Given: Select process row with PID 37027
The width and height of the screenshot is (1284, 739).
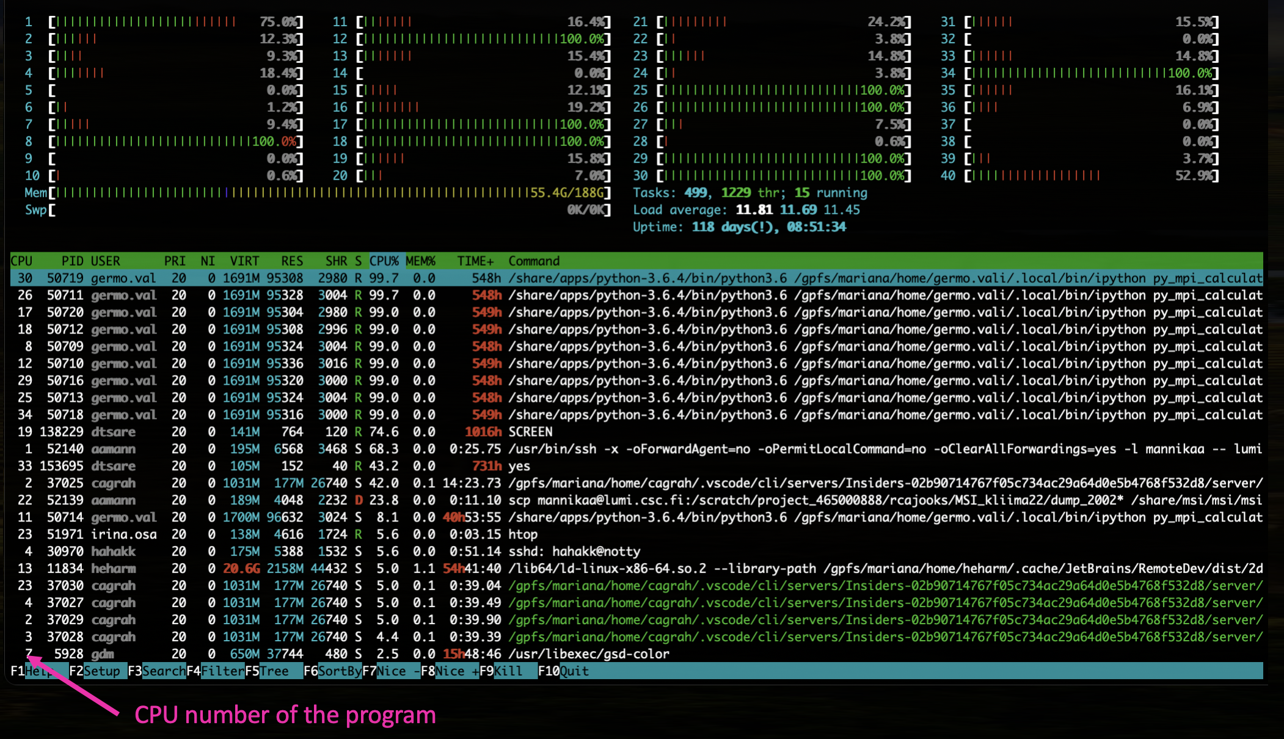Looking at the screenshot, I should coord(637,603).
